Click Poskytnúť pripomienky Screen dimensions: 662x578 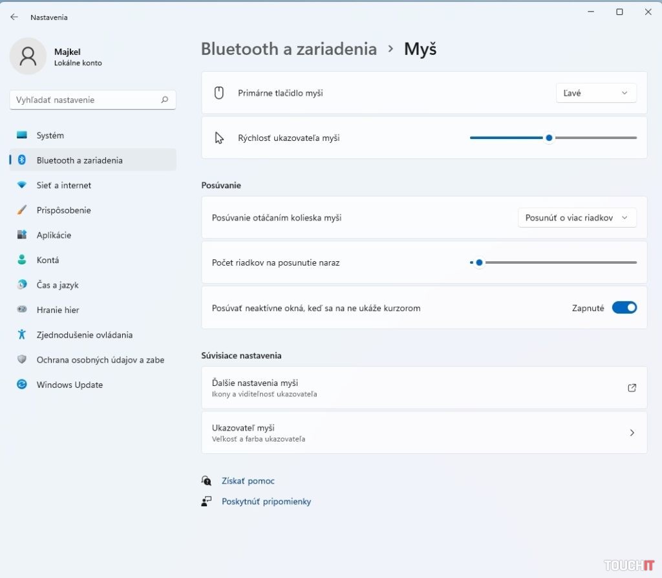click(x=266, y=501)
